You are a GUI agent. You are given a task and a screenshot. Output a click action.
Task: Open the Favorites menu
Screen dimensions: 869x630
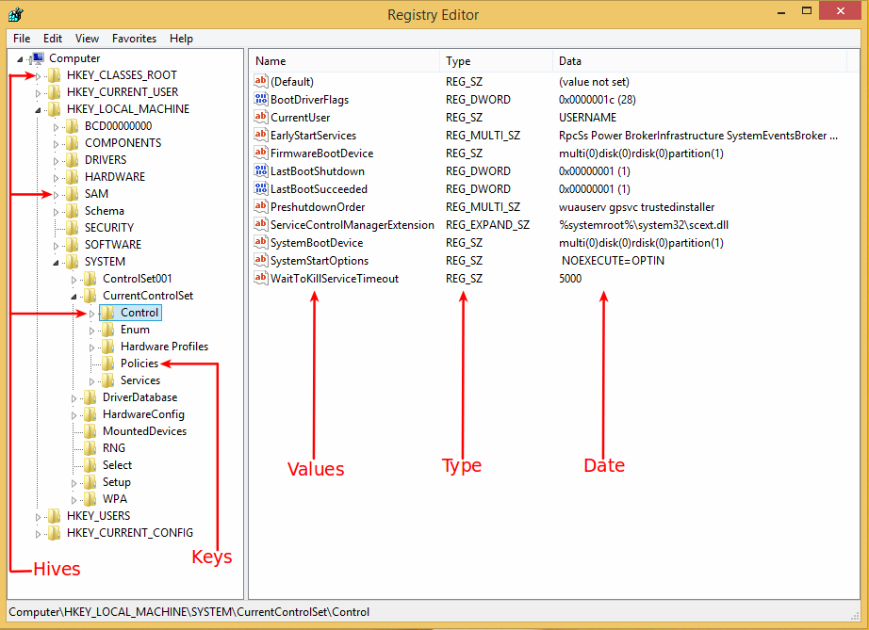134,39
